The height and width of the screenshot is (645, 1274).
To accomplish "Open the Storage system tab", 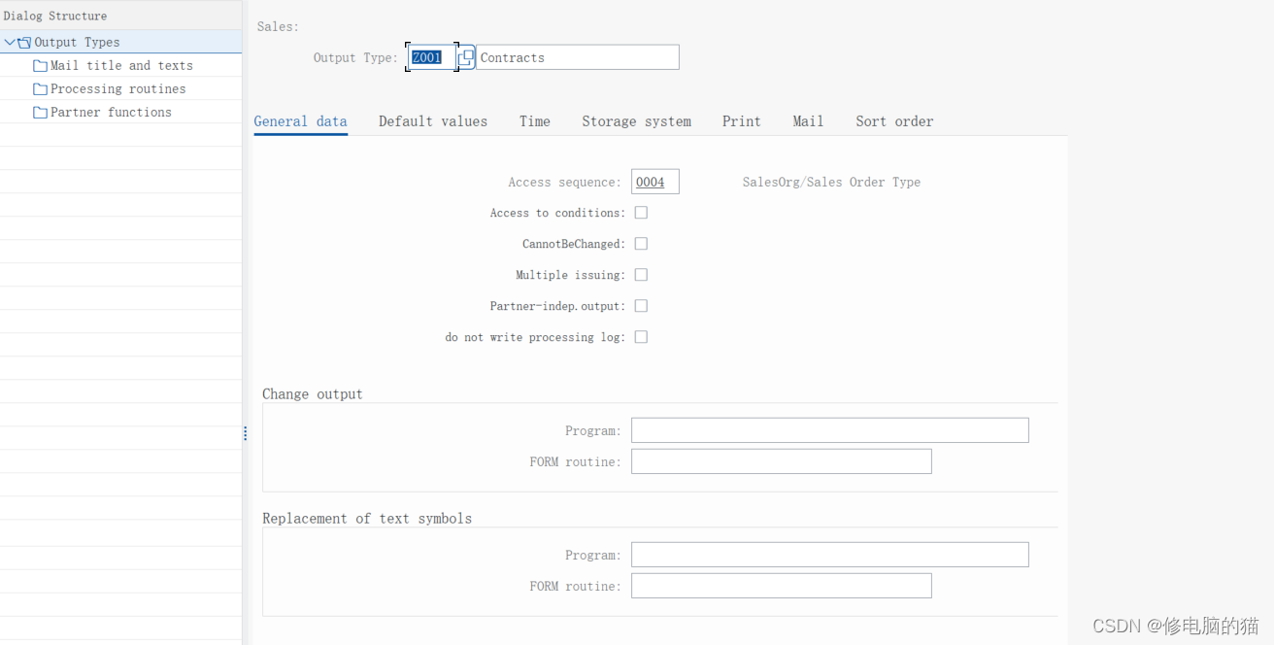I will pos(636,120).
